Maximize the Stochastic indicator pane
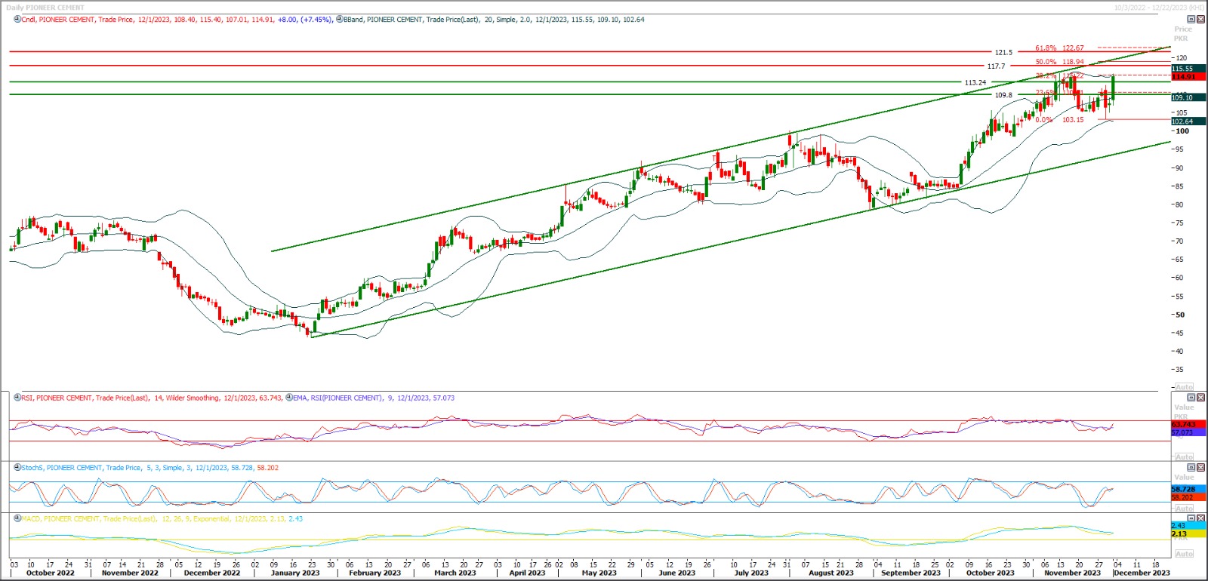The width and height of the screenshot is (1208, 581). pyautogui.click(x=1191, y=468)
